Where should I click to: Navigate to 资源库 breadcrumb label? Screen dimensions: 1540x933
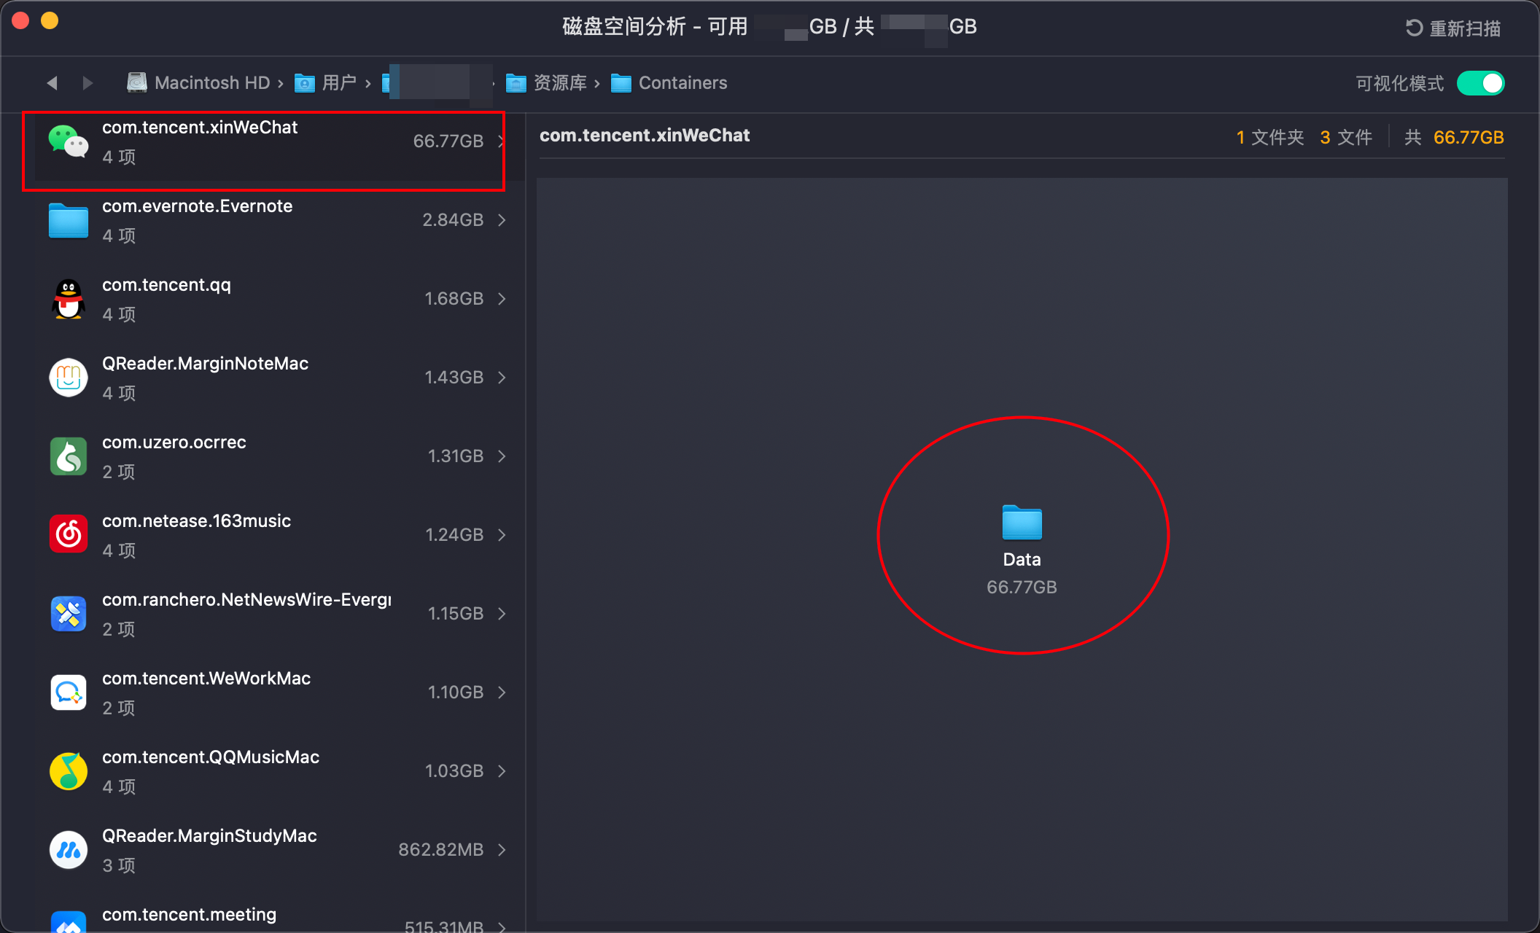point(560,83)
